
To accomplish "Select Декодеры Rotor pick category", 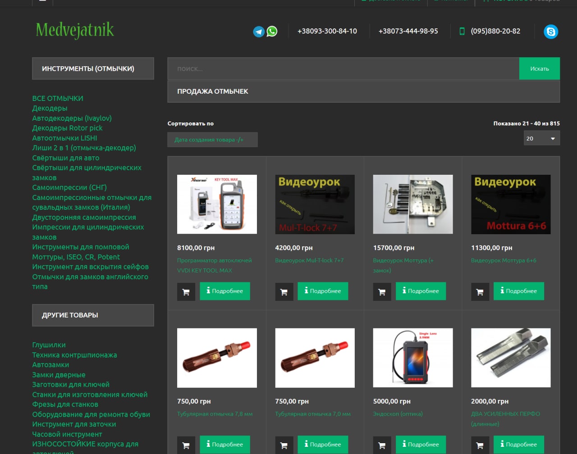I will tap(67, 128).
